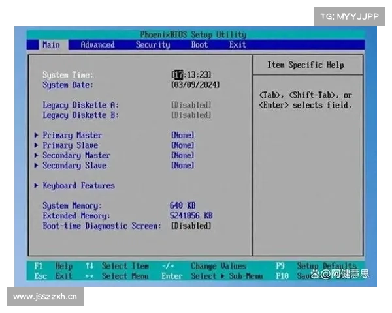The height and width of the screenshot is (313, 392).
Task: Open the Main tab
Action: pyautogui.click(x=51, y=45)
